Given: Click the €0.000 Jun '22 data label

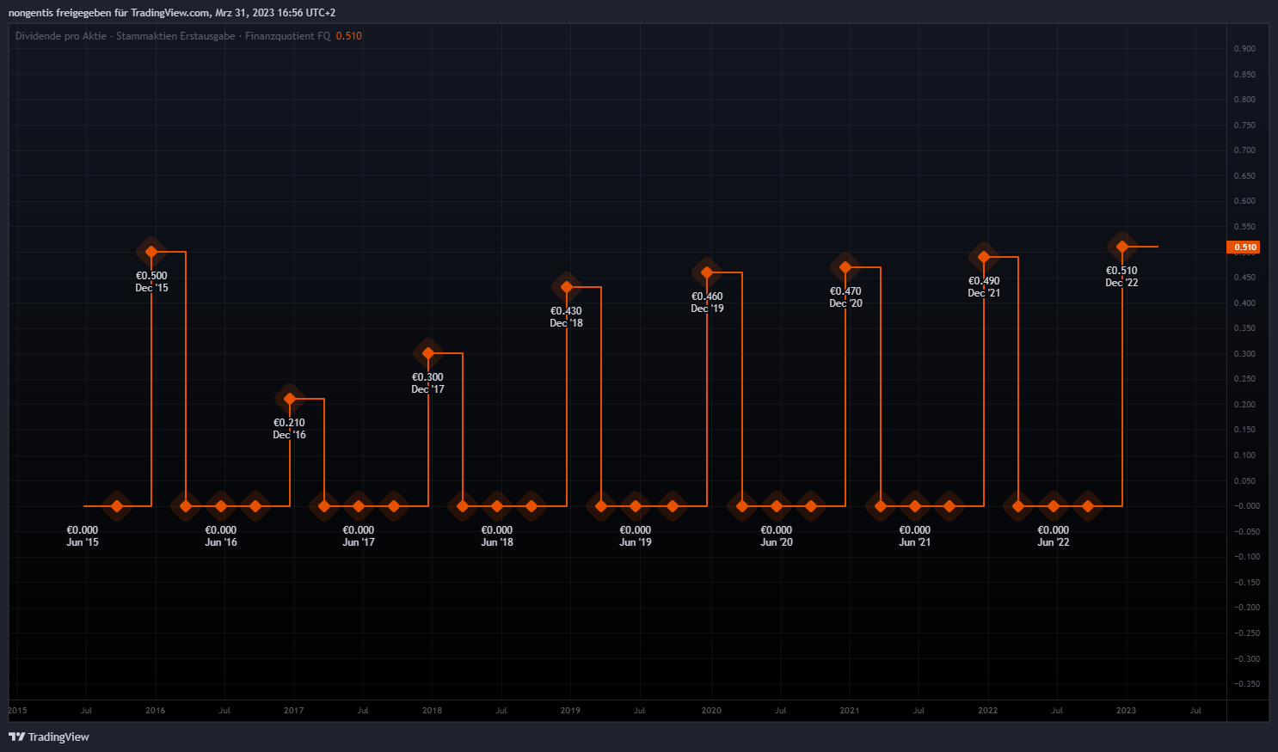Looking at the screenshot, I should [1054, 535].
